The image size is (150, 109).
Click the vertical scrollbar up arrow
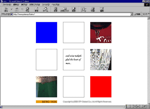point(148,18)
